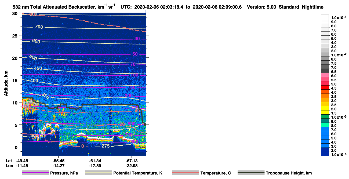Click the UTC start time 02:03:18.4
Screen dimensions: 349x179
click(172, 7)
